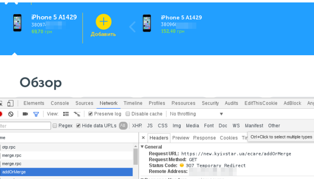The width and height of the screenshot is (314, 179).
Task: Open the Resources tab
Action: [183, 103]
